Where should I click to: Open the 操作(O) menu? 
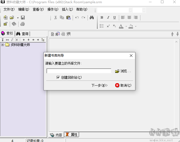[x=53, y=9]
